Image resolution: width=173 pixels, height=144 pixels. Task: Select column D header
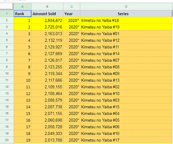[126, 6]
